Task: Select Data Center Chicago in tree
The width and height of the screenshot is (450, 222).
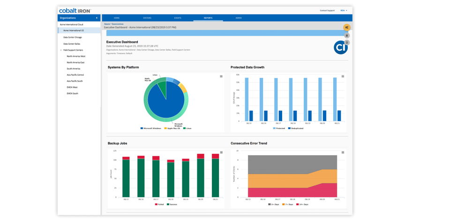Action: click(73, 38)
